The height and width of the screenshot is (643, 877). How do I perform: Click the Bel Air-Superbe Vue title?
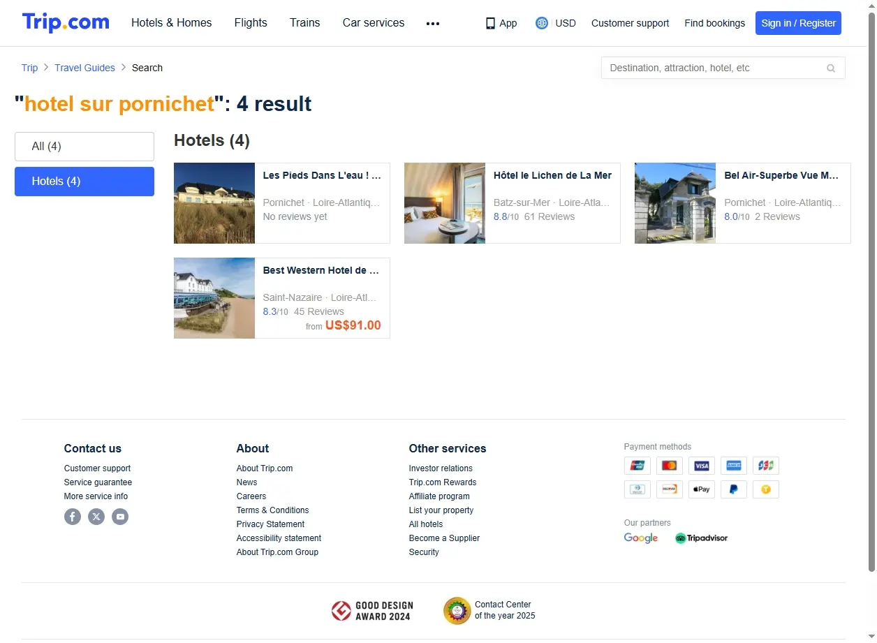click(781, 175)
